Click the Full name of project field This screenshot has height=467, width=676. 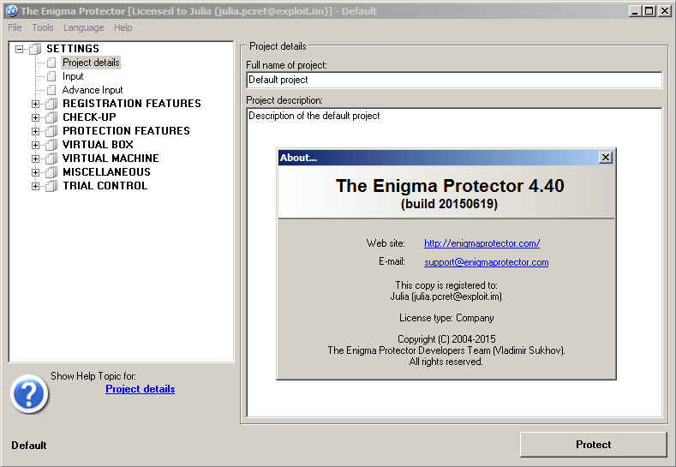point(454,81)
